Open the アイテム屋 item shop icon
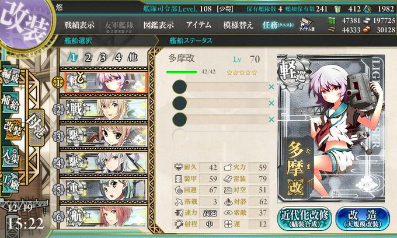 point(307,24)
